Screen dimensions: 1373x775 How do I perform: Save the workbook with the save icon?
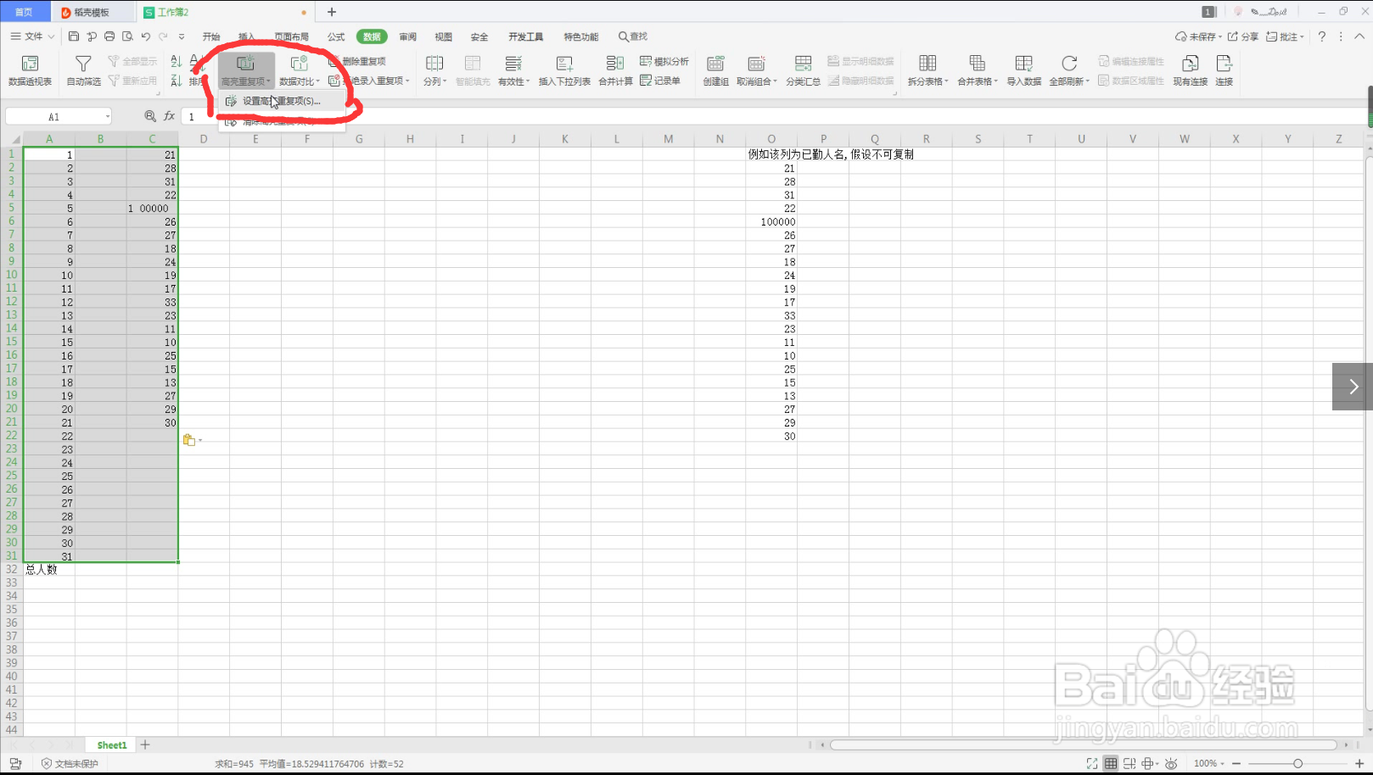pyautogui.click(x=74, y=36)
